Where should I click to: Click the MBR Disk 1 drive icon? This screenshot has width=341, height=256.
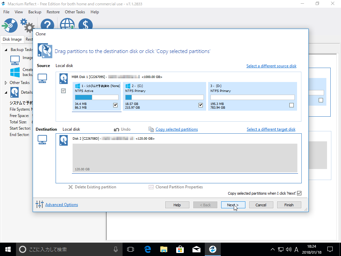tap(64, 79)
